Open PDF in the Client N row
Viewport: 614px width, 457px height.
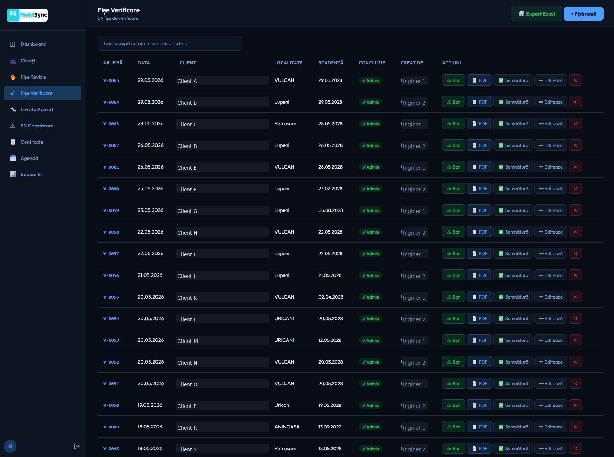coord(479,362)
